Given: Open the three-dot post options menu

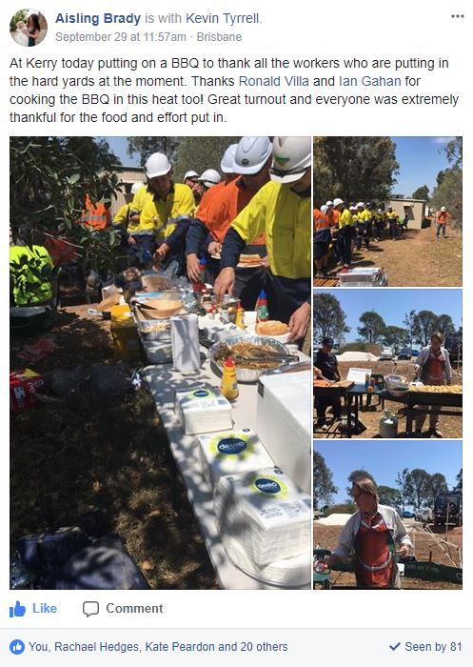Looking at the screenshot, I should [x=457, y=16].
